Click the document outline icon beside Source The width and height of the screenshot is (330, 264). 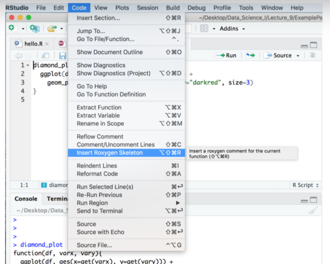click(312, 55)
